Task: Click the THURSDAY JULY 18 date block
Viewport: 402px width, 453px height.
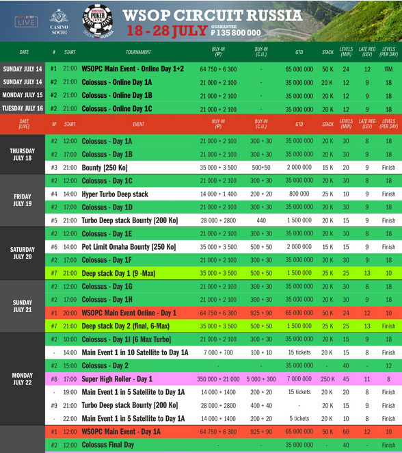Action: [23, 154]
